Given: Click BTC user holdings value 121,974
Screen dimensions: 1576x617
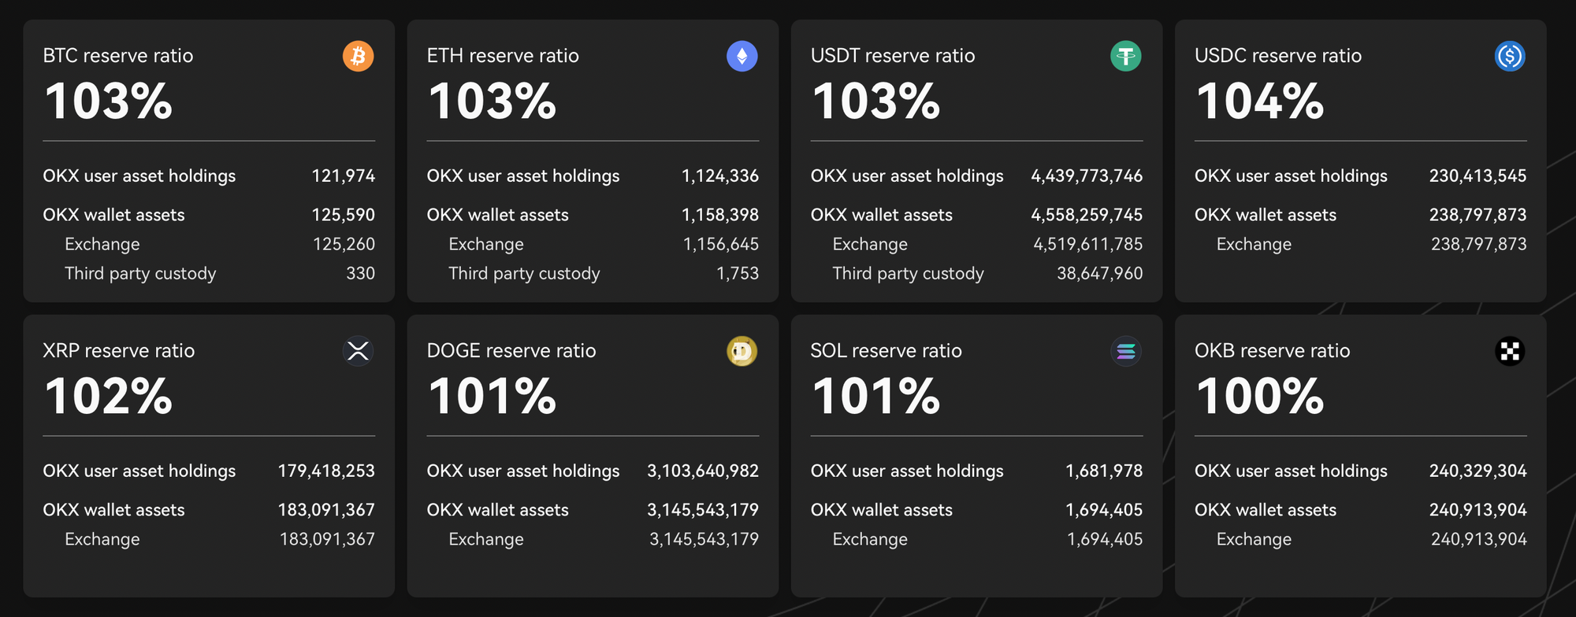Looking at the screenshot, I should tap(344, 176).
